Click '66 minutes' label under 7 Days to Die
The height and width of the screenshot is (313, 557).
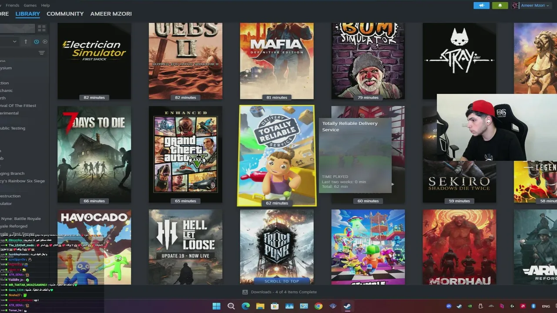point(94,201)
